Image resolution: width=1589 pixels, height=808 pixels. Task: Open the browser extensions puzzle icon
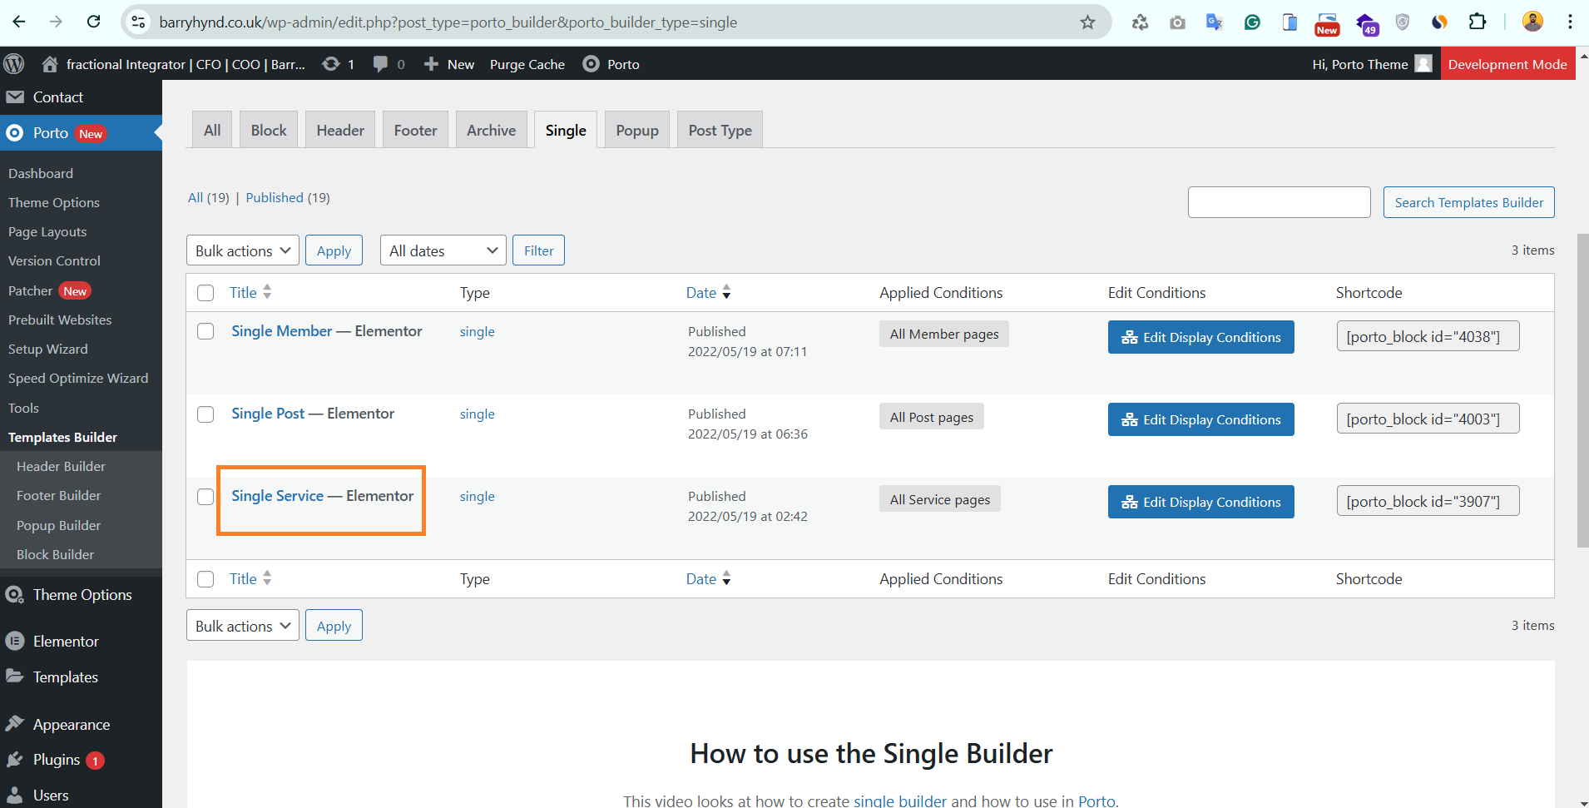(1478, 22)
